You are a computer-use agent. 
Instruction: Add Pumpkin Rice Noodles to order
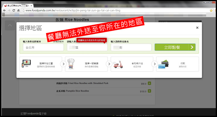pyautogui.click(x=149, y=91)
